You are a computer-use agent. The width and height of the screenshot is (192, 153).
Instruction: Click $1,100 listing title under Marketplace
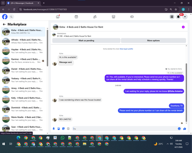pos(74,36)
